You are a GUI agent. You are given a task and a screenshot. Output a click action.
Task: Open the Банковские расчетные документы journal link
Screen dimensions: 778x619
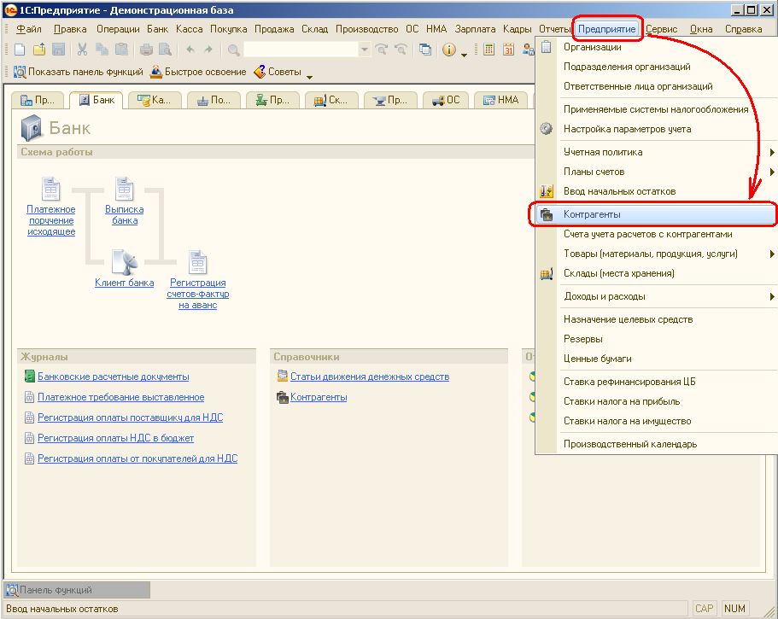[113, 377]
